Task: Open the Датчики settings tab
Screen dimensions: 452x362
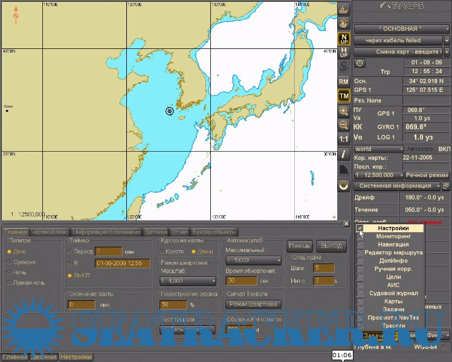Action: point(155,231)
